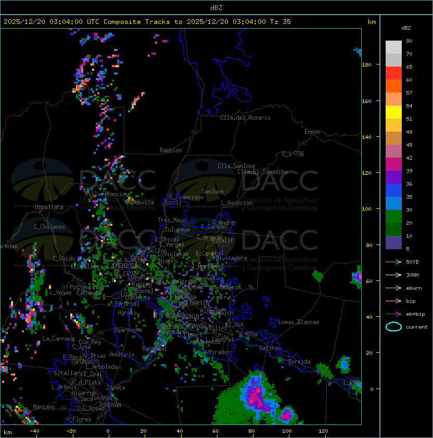Click the 'Mirador' map label
Image resolution: width=433 pixels, height=438 pixels.
click(x=220, y=352)
